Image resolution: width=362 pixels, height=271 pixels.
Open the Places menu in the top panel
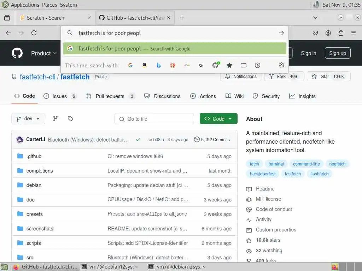click(x=49, y=5)
